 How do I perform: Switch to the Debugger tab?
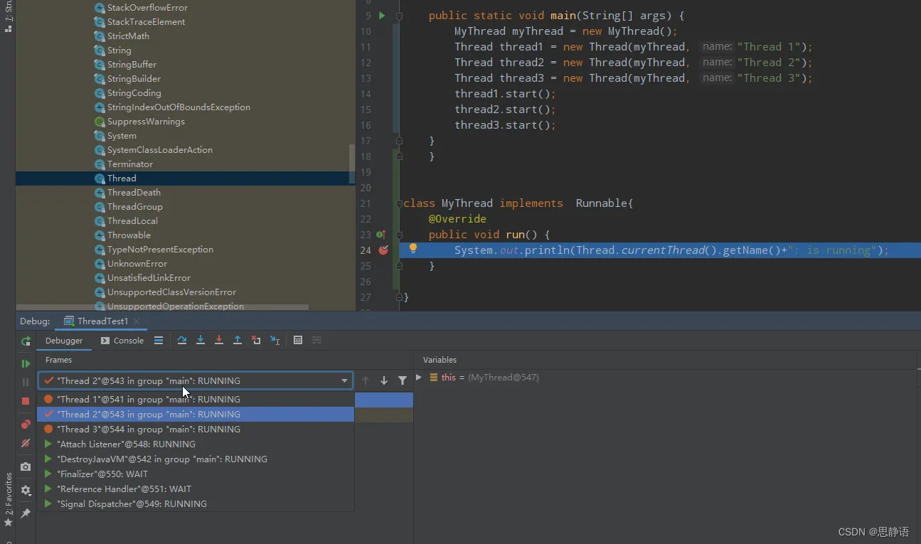[64, 341]
